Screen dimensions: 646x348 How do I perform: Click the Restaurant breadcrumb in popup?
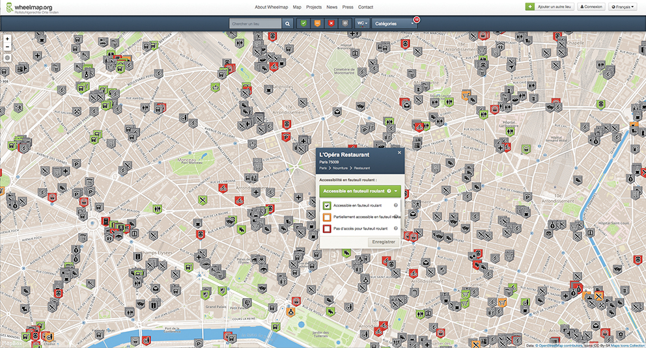(x=362, y=168)
